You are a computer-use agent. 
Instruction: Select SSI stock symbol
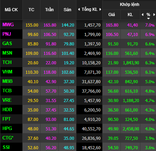6,148
